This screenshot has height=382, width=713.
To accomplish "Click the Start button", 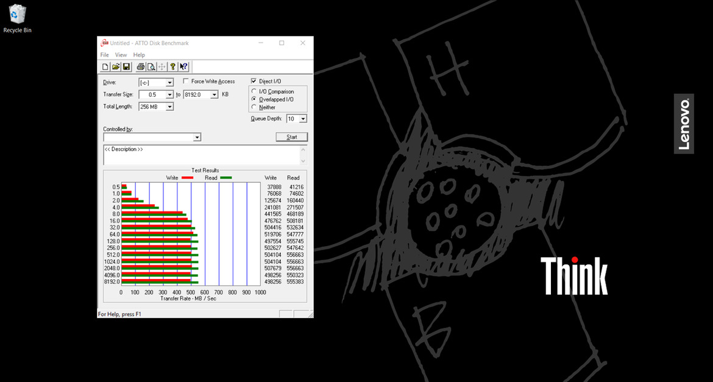I will (x=292, y=137).
